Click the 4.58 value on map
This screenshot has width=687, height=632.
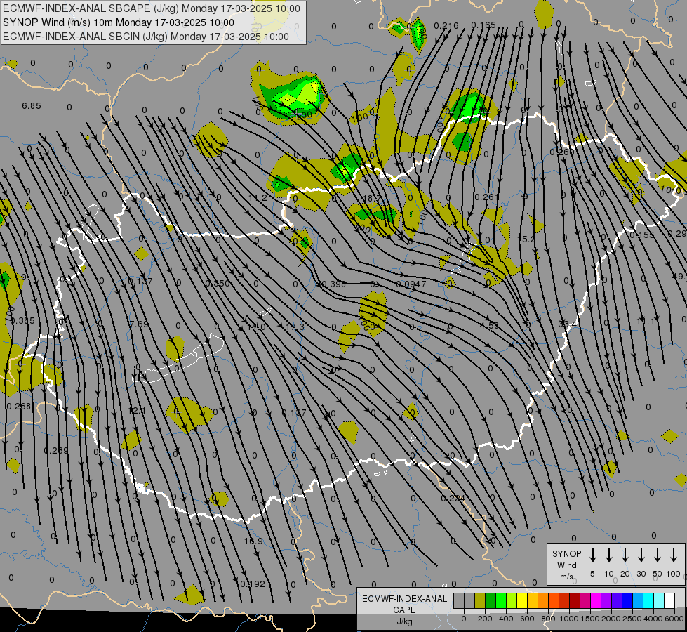(489, 325)
